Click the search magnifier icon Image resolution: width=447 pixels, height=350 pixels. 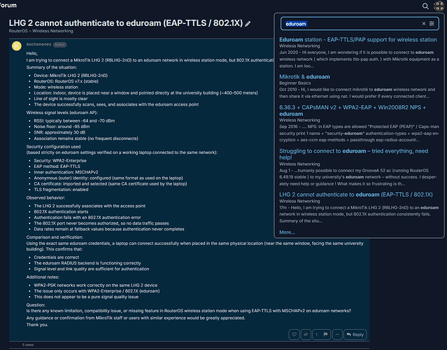coord(425,6)
